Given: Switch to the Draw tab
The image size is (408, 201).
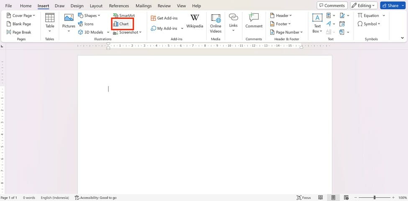Looking at the screenshot, I should 59,6.
